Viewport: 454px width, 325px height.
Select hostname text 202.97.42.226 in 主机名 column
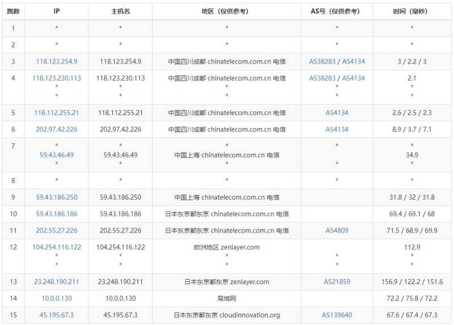click(x=120, y=129)
